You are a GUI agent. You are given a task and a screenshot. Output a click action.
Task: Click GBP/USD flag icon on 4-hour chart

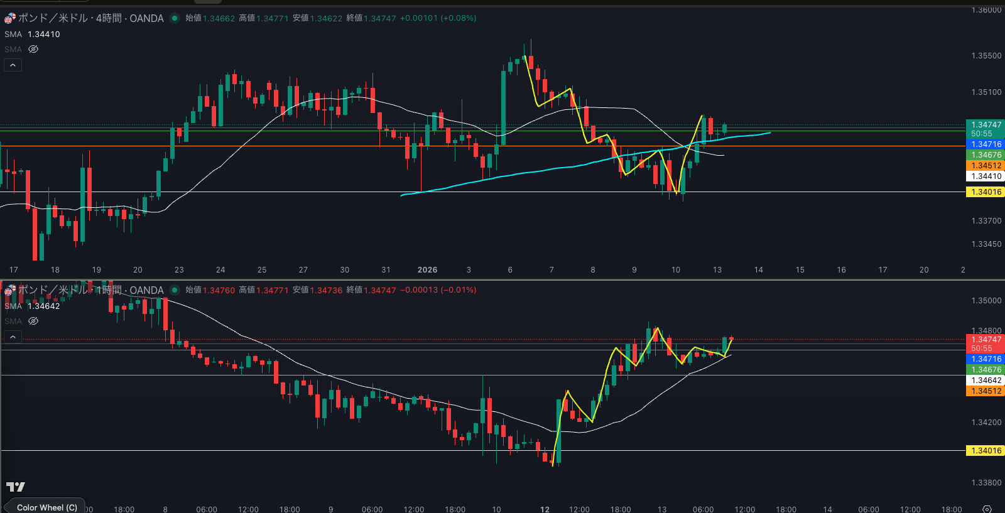[x=10, y=18]
